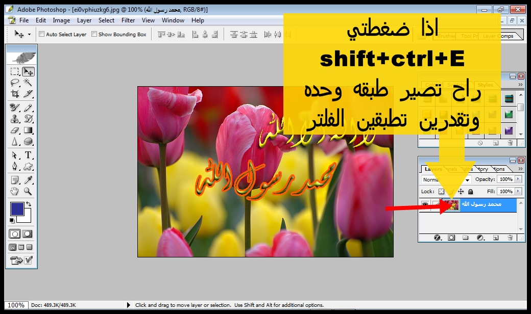Image resolution: width=531 pixels, height=314 pixels.
Task: Check the Show Bounding Box option
Action: [x=94, y=35]
